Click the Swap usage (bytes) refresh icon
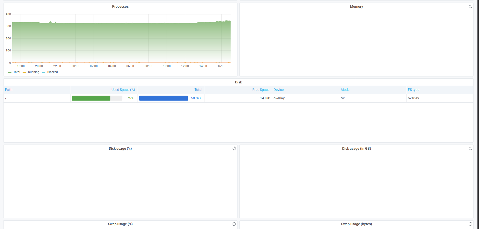The image size is (479, 229). [x=470, y=224]
